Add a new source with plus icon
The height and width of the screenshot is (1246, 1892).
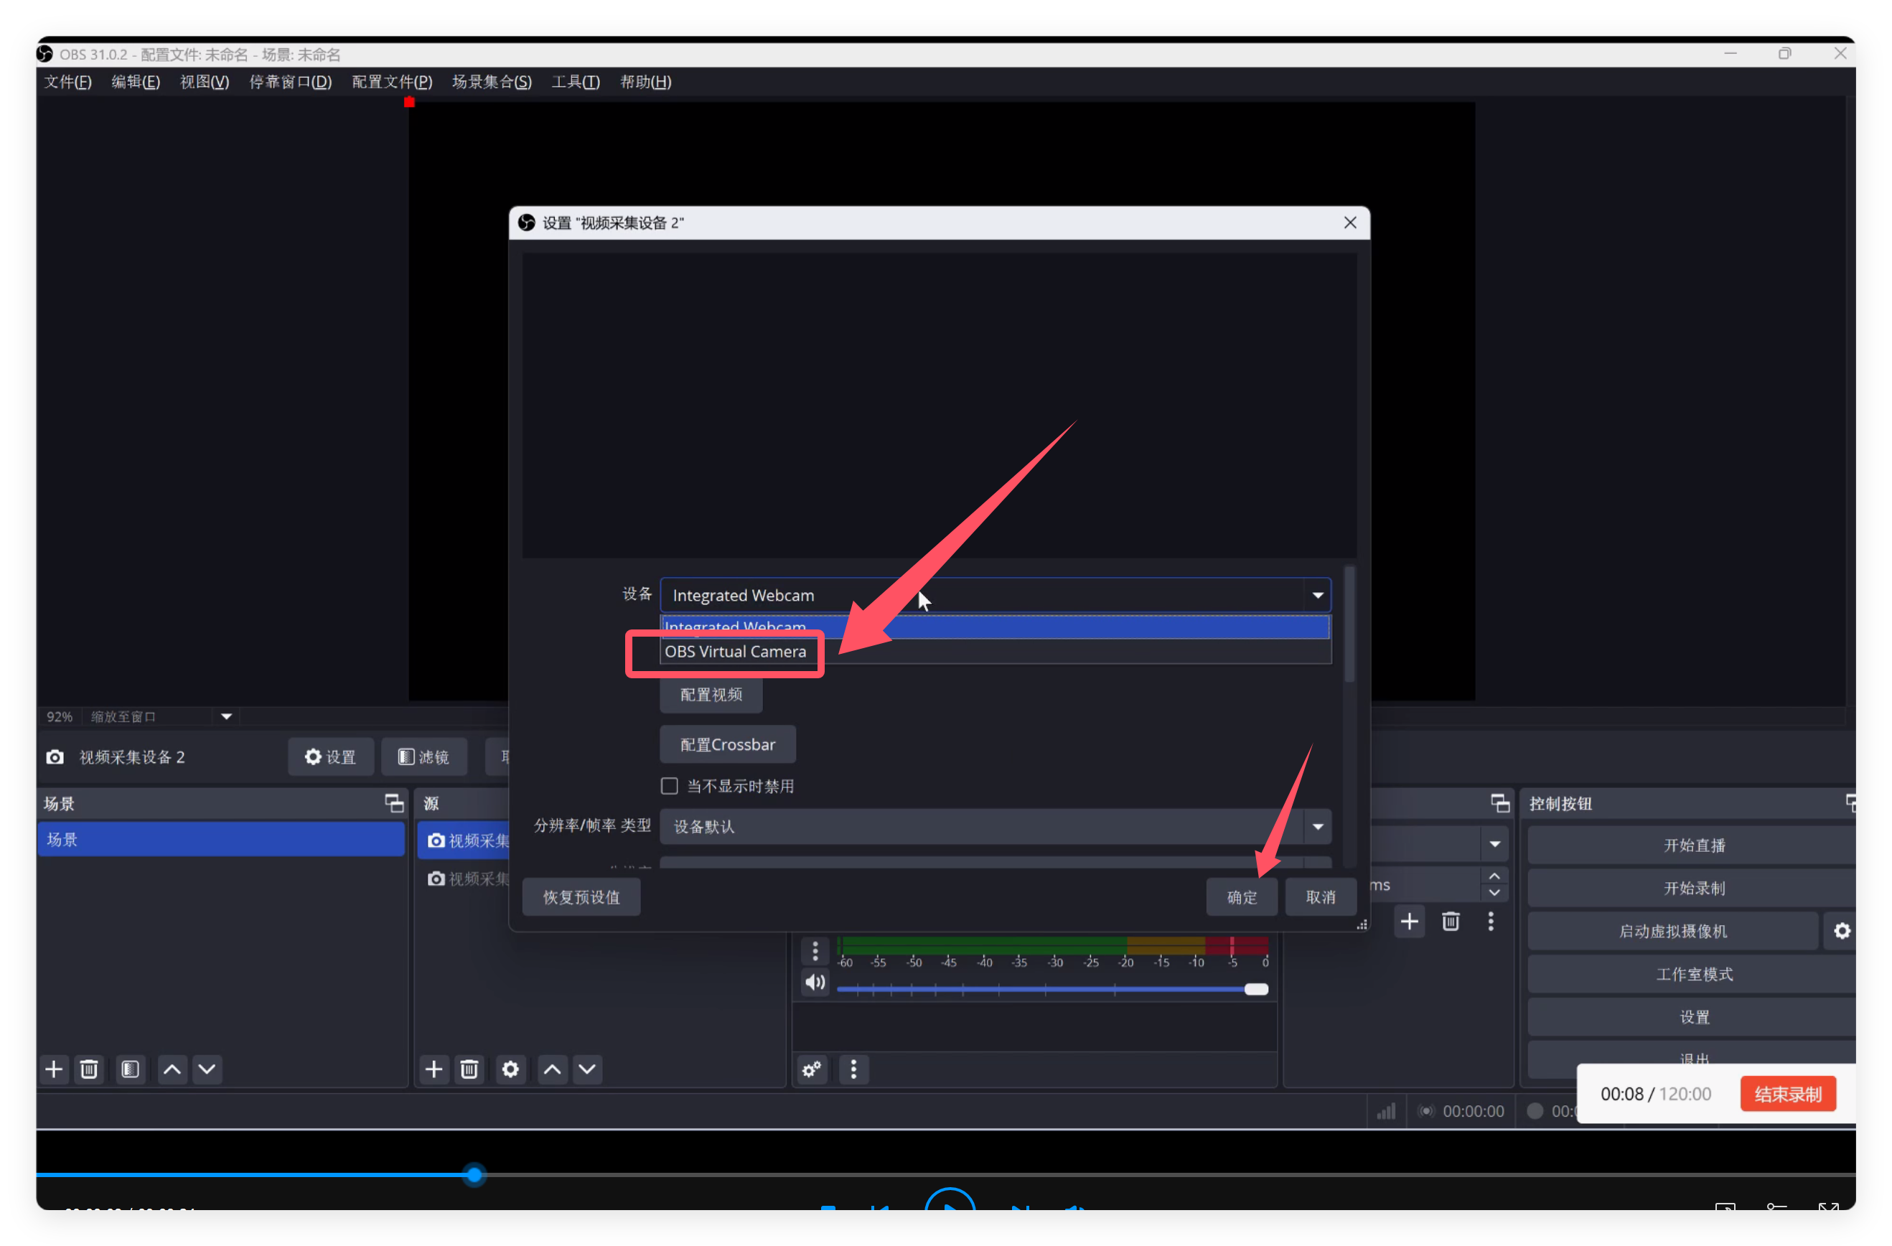434,1069
